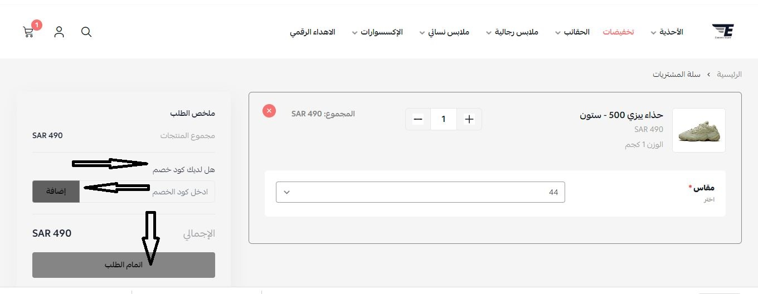Viewport: 758px width, 294px height.
Task: Increase quantity with plus button
Action: 469,119
